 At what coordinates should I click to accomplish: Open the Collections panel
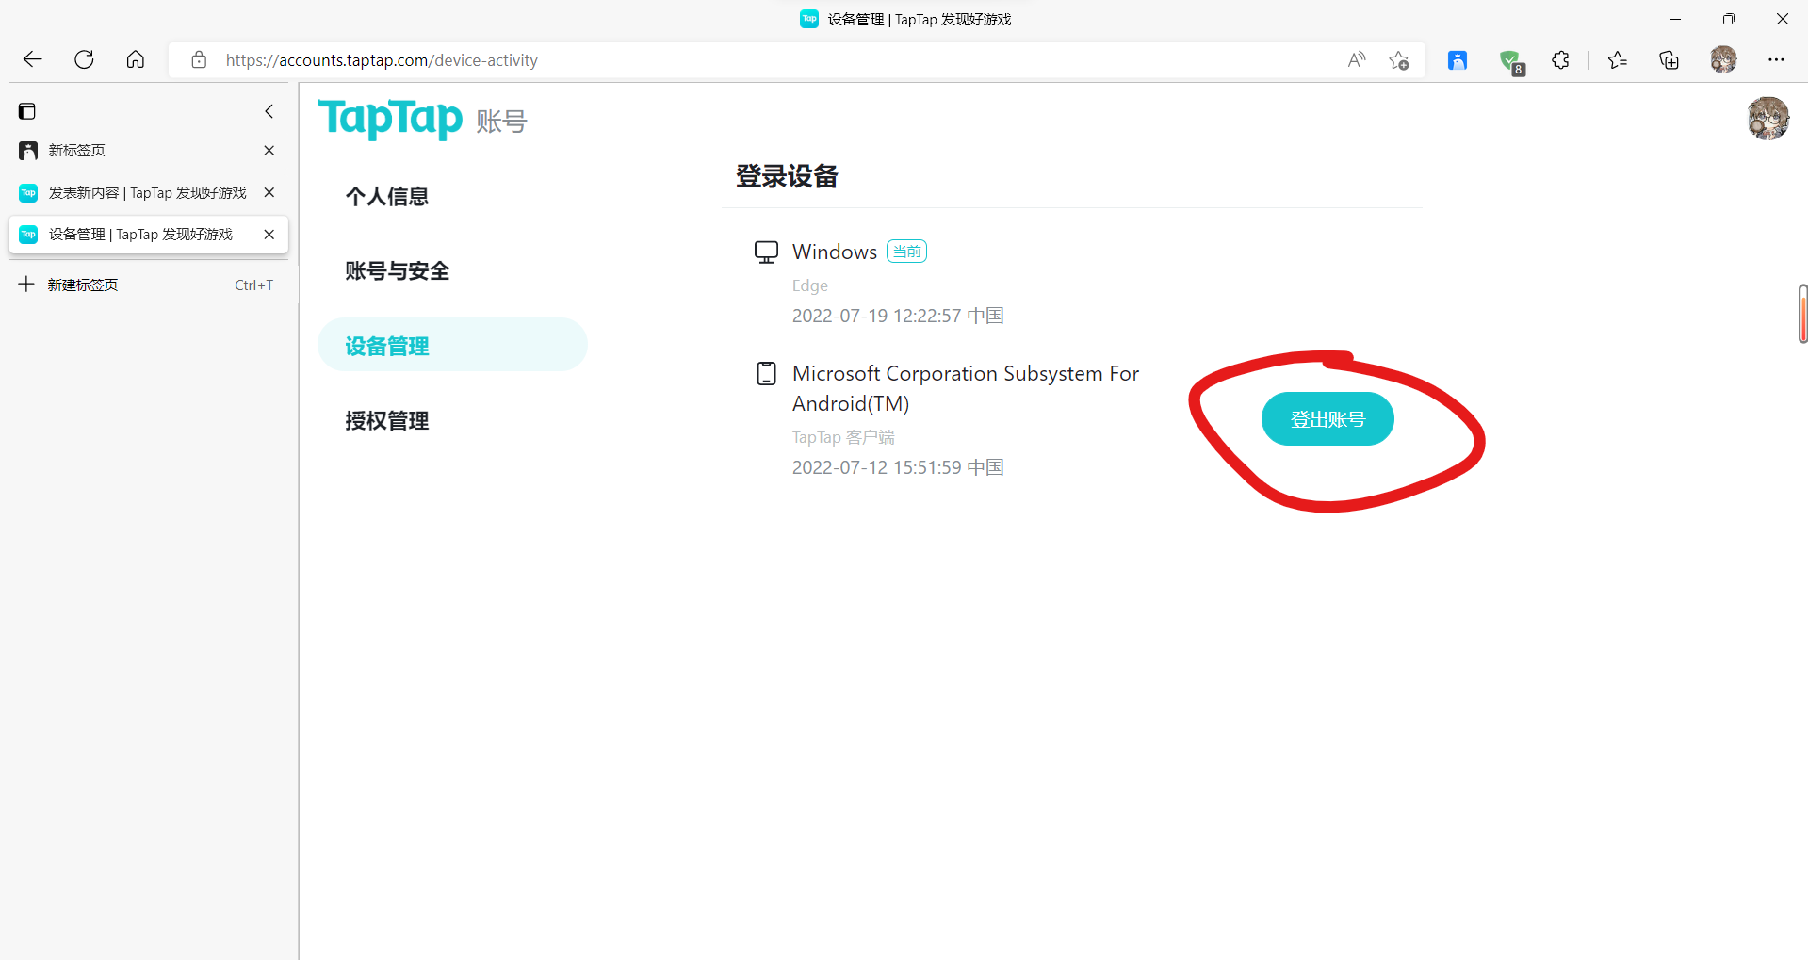[x=1669, y=60]
